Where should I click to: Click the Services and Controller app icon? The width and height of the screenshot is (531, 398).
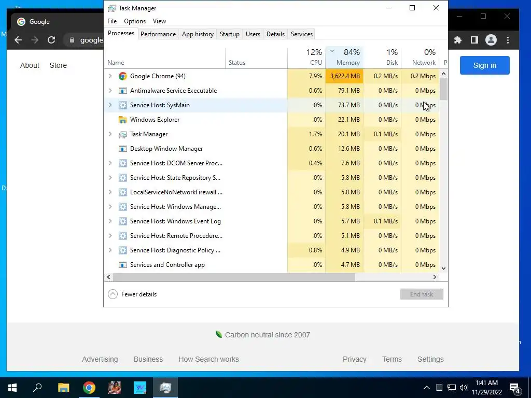tap(122, 265)
